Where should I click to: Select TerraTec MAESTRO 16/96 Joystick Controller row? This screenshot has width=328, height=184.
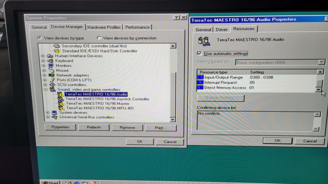point(107,99)
